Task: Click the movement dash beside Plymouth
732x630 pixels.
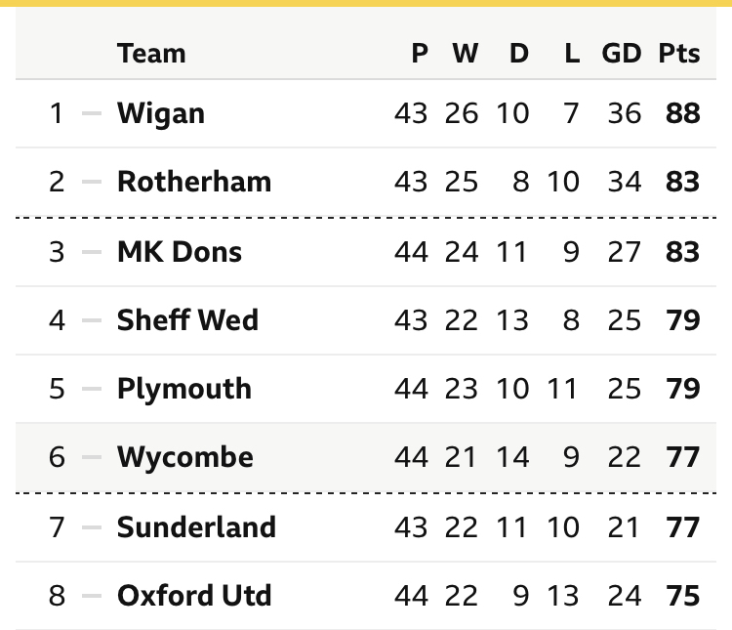Action: (x=92, y=389)
